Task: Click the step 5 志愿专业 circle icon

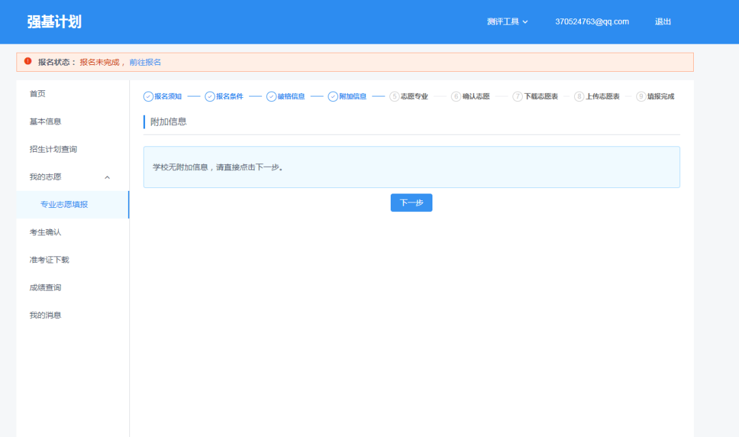Action: coord(393,96)
